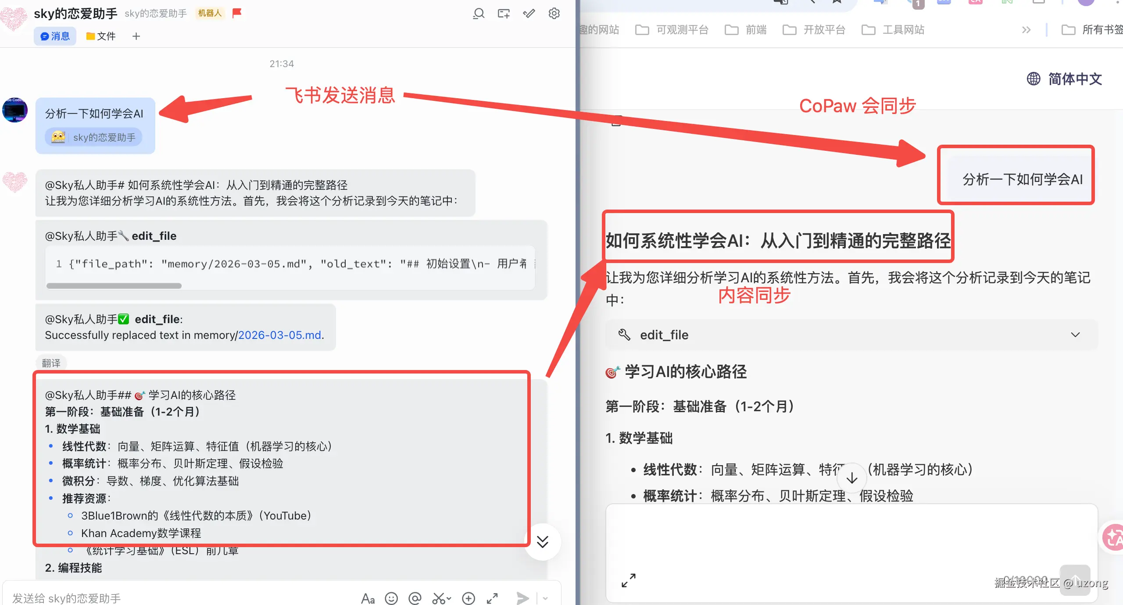This screenshot has width=1123, height=605.
Task: Click the Aa text formatting icon
Action: coord(368,598)
